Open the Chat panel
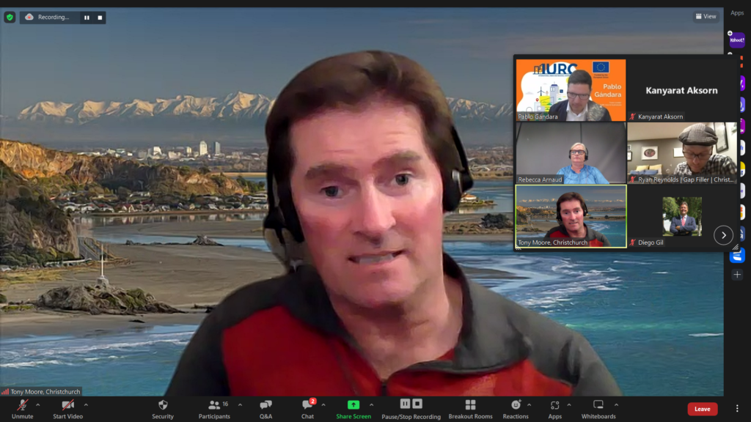Viewport: 751px width, 422px height. click(307, 408)
